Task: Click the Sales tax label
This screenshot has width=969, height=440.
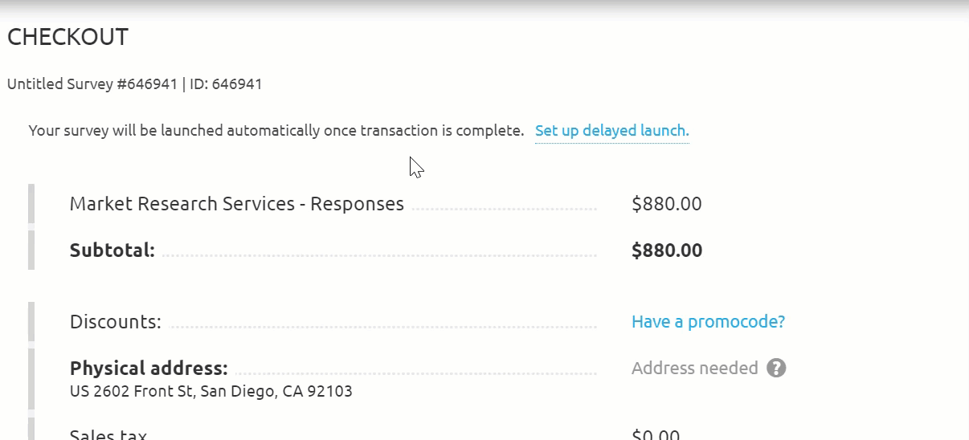Action: 108,434
